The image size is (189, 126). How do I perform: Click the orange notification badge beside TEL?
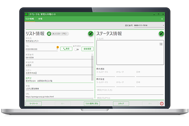pos(57,47)
